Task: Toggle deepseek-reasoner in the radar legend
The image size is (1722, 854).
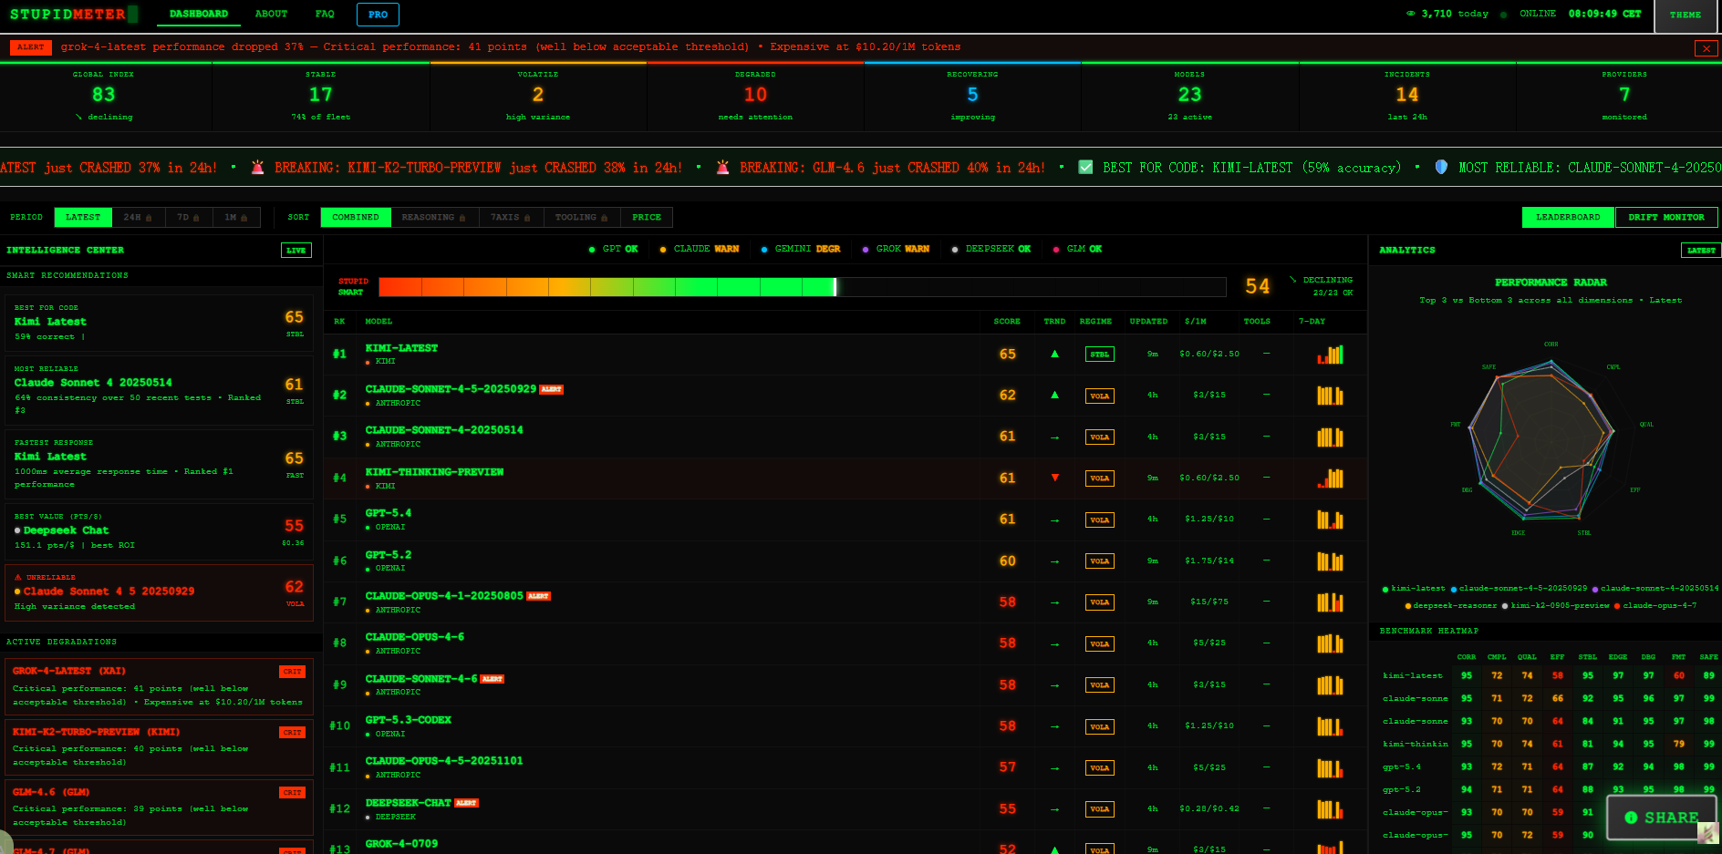Action: pyautogui.click(x=1450, y=606)
